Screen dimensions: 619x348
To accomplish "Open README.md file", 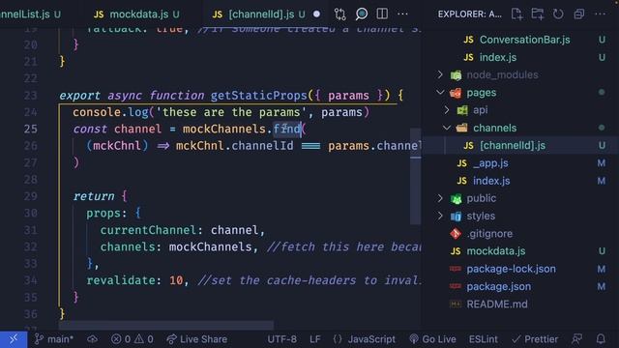I will pyautogui.click(x=497, y=304).
